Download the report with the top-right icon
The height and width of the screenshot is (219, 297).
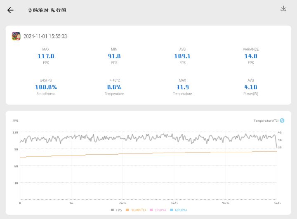point(283,9)
